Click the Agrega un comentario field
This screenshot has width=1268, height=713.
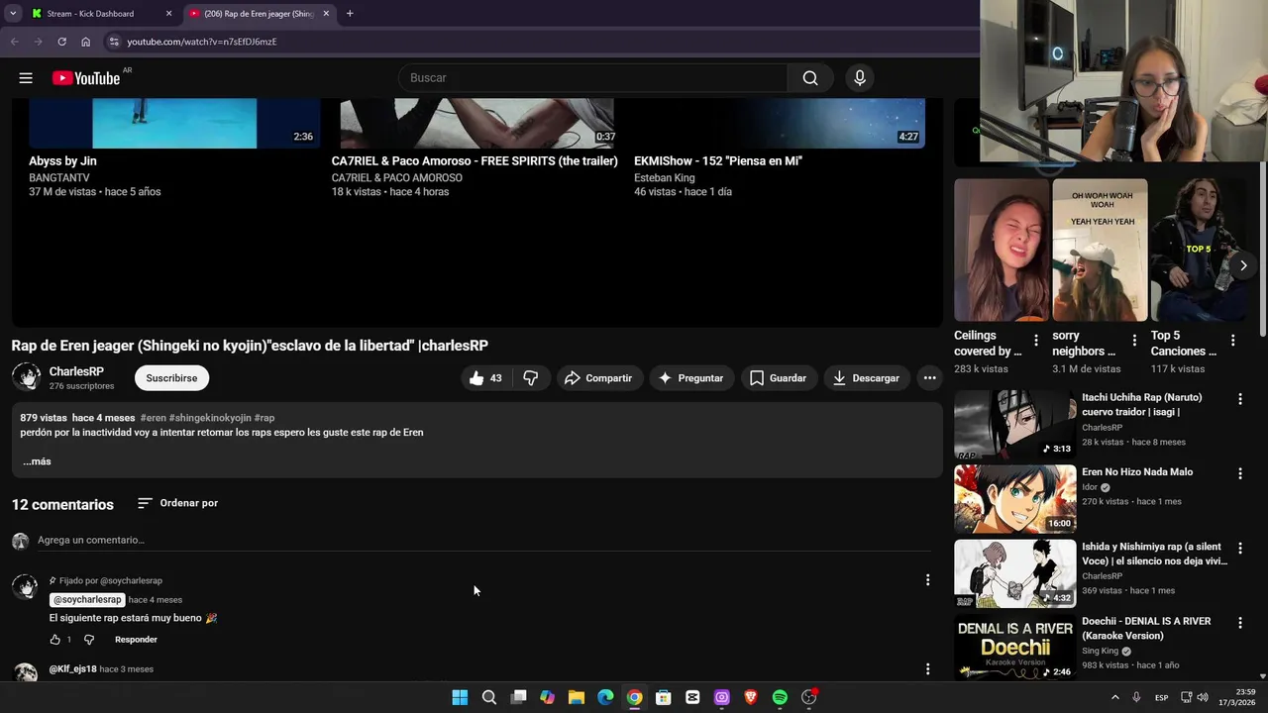(483, 541)
